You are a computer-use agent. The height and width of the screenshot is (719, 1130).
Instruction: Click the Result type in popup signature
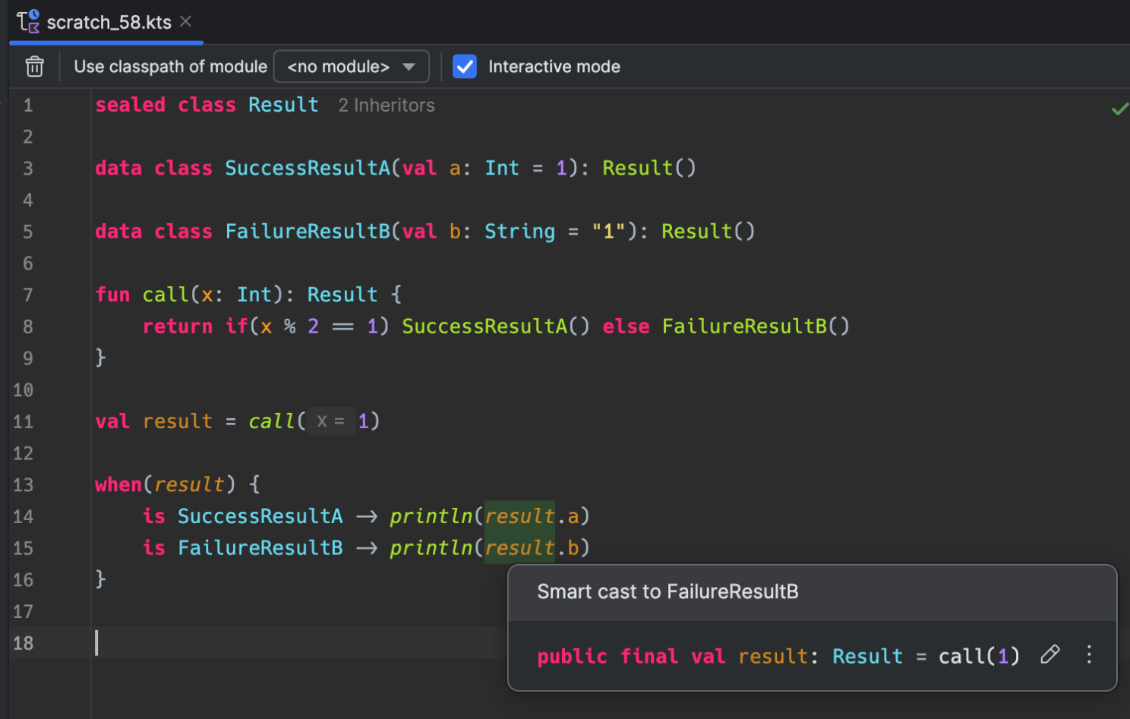[x=867, y=656]
